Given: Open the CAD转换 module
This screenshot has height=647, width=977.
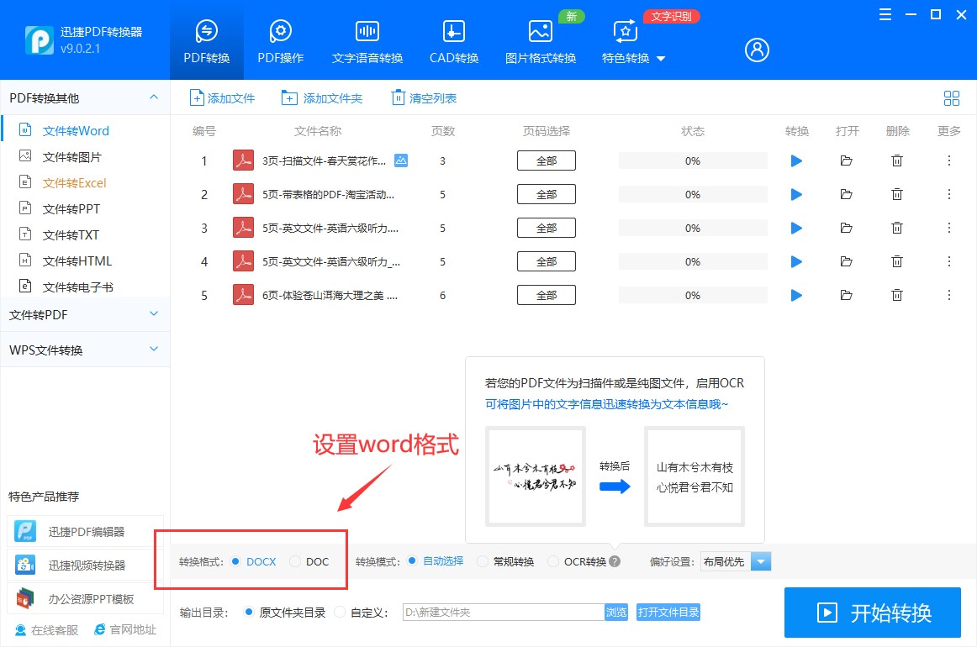Looking at the screenshot, I should tap(453, 34).
